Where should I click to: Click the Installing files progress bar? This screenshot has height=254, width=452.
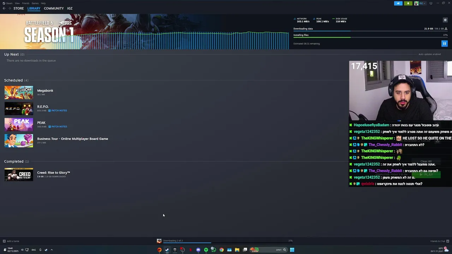[x=370, y=37]
